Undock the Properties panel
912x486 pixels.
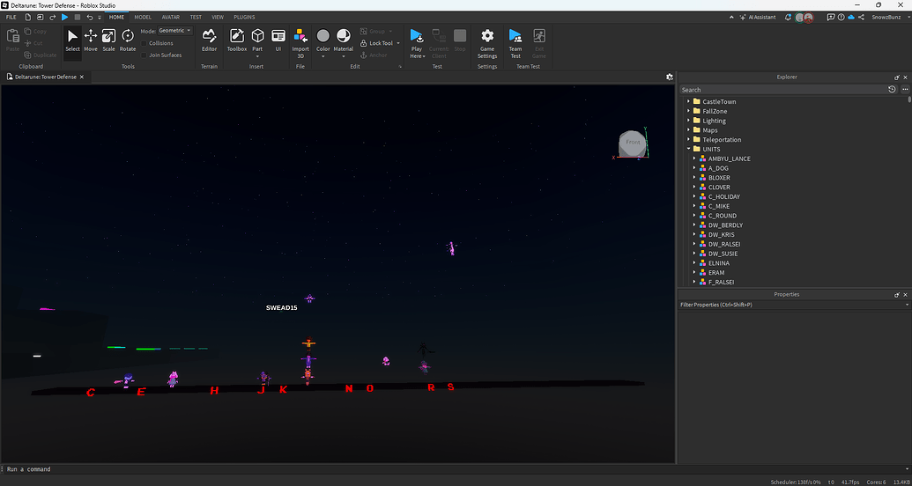click(x=897, y=295)
